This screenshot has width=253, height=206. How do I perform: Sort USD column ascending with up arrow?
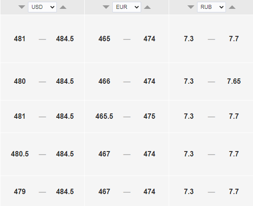63,7
